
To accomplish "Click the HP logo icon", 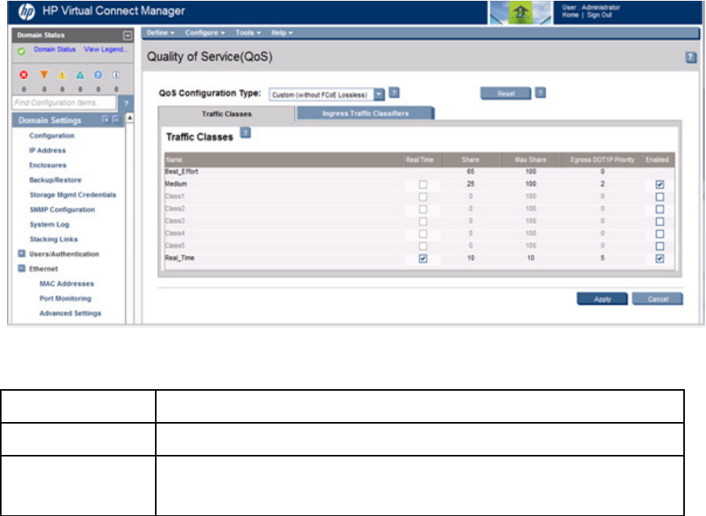I will click(x=27, y=11).
